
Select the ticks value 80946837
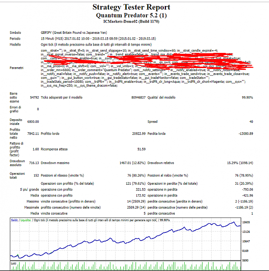click(138, 98)
